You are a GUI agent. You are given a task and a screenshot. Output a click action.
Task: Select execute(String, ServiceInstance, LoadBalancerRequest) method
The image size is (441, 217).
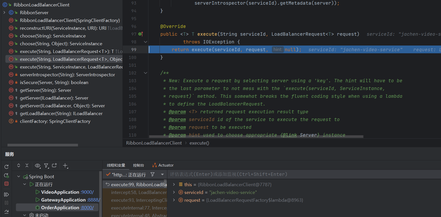coord(71,67)
